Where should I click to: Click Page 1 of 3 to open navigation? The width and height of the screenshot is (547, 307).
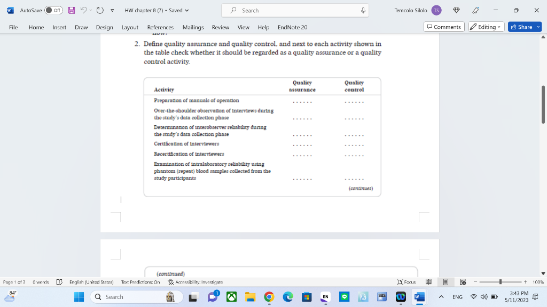14,282
